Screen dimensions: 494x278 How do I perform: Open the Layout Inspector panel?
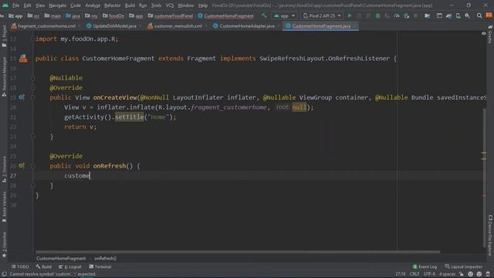coord(463,266)
